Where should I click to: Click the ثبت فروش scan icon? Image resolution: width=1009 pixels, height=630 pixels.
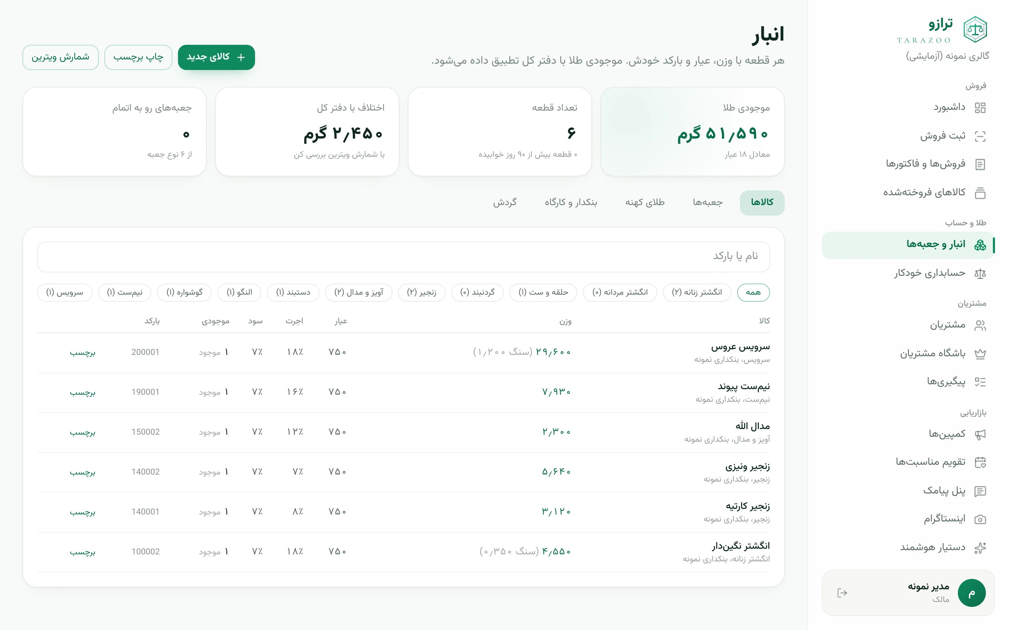[980, 136]
